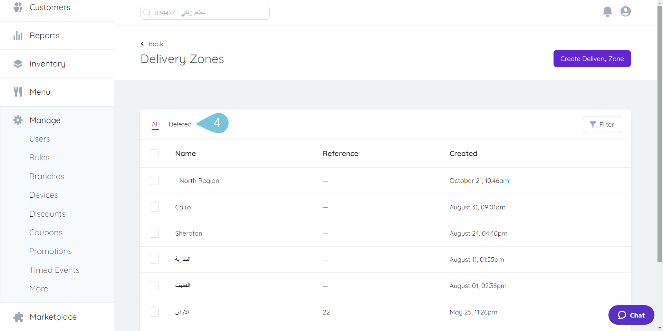Open the Menu section via cutlery icon
The height and width of the screenshot is (331, 663).
(x=18, y=92)
